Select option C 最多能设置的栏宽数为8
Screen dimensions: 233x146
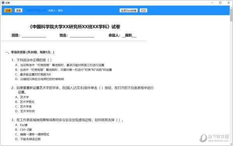pyautogui.click(x=33, y=74)
